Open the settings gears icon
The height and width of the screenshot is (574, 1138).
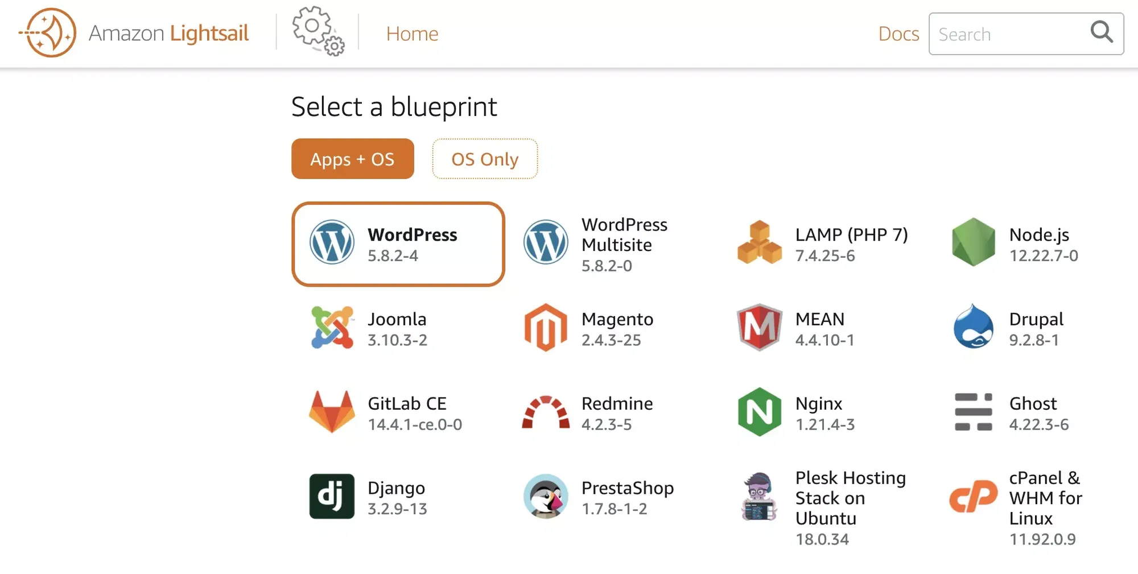point(318,31)
